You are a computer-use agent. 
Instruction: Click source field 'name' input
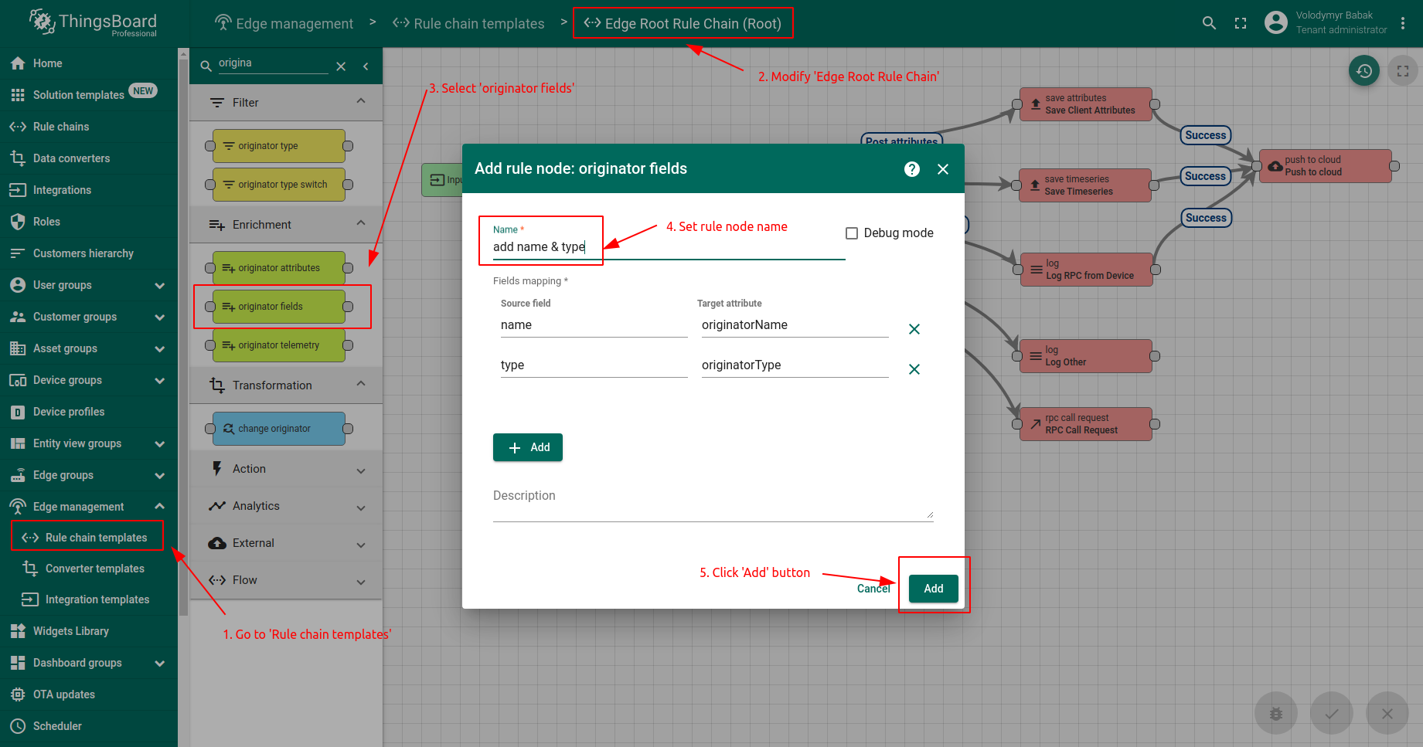click(x=594, y=325)
